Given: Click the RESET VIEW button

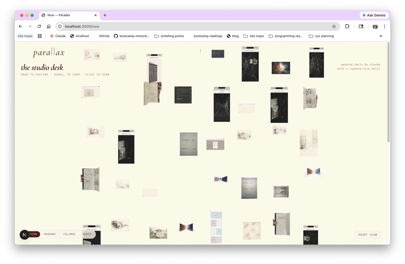Looking at the screenshot, I should pyautogui.click(x=368, y=235).
